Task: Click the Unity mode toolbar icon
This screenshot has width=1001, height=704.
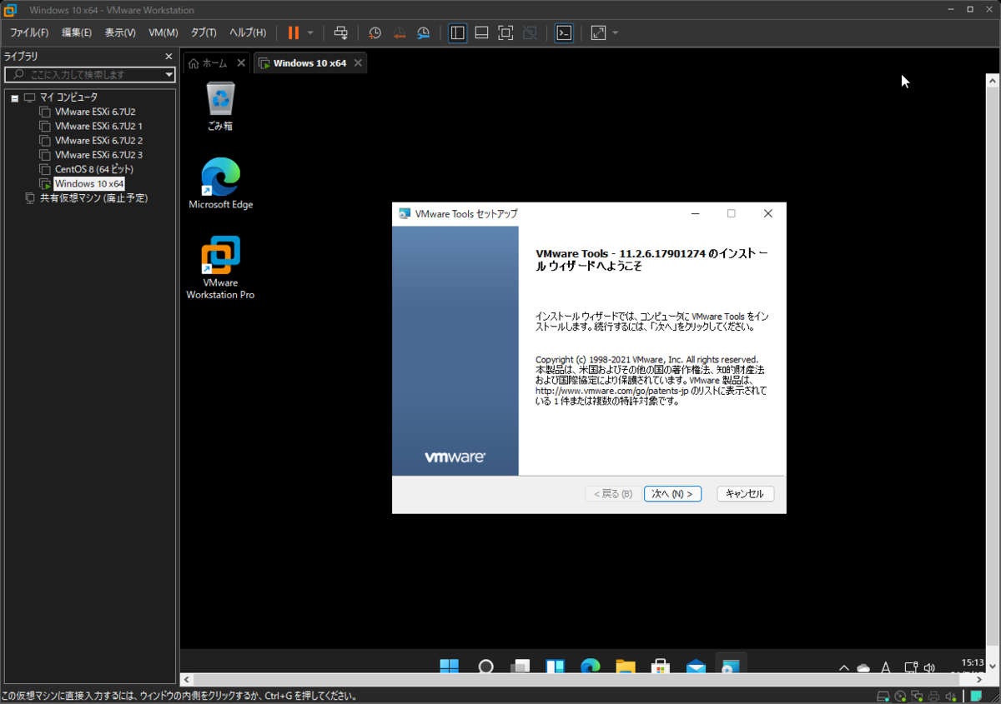Action: tap(530, 32)
